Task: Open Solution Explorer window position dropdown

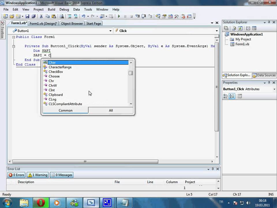Action: 265,23
